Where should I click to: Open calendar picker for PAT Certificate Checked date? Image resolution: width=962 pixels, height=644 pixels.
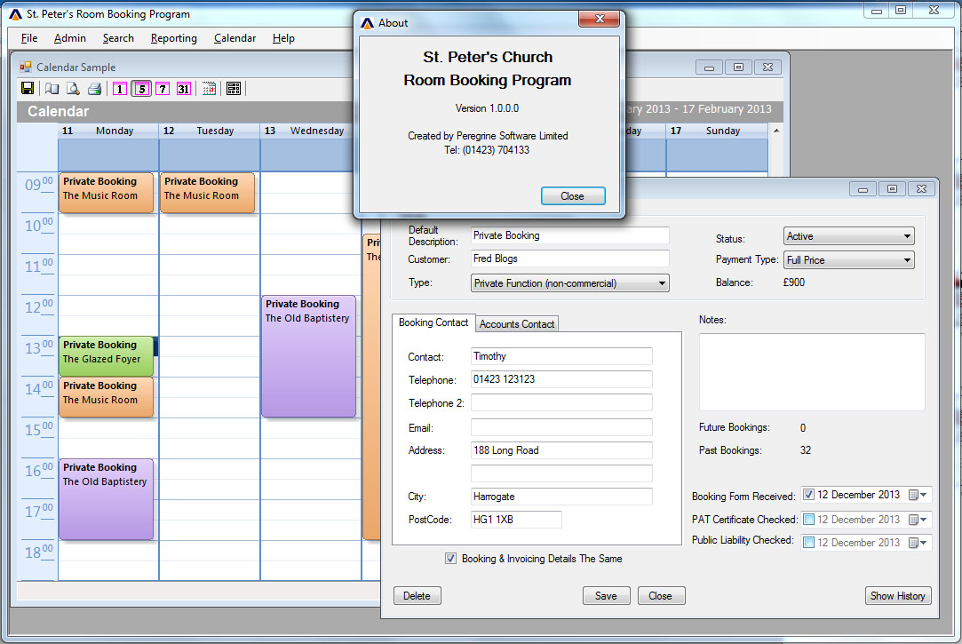tap(918, 520)
